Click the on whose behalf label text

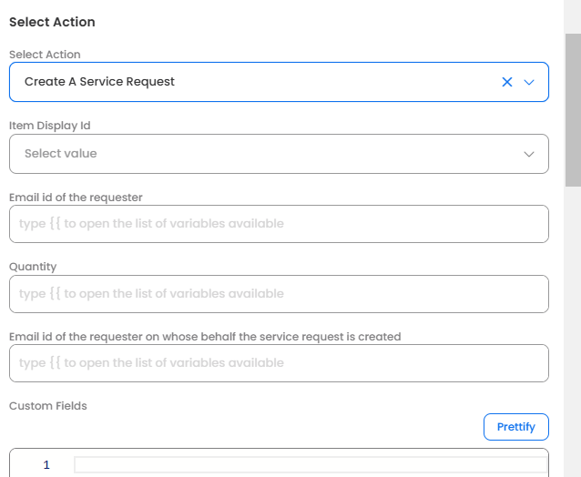[205, 337]
